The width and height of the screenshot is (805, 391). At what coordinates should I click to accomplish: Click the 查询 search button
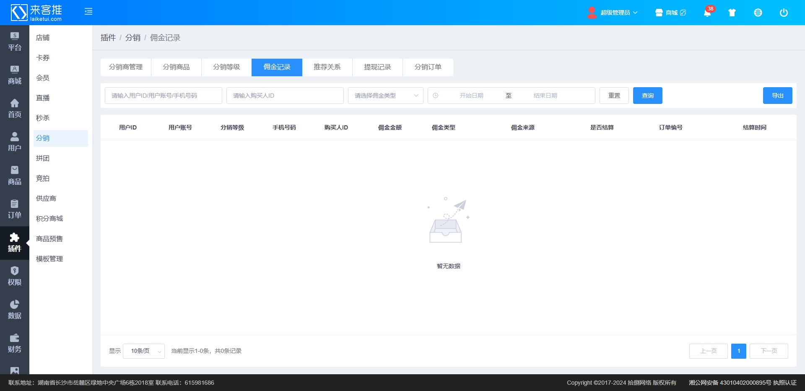coord(647,96)
